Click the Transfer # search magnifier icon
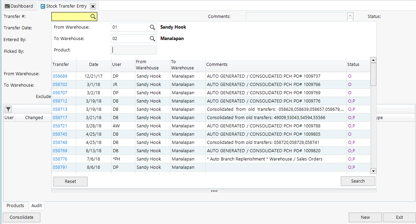The width and height of the screenshot is (416, 224). [92, 16]
